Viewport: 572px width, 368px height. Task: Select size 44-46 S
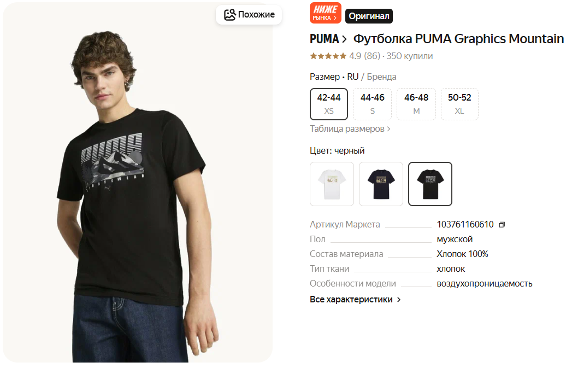tap(372, 104)
